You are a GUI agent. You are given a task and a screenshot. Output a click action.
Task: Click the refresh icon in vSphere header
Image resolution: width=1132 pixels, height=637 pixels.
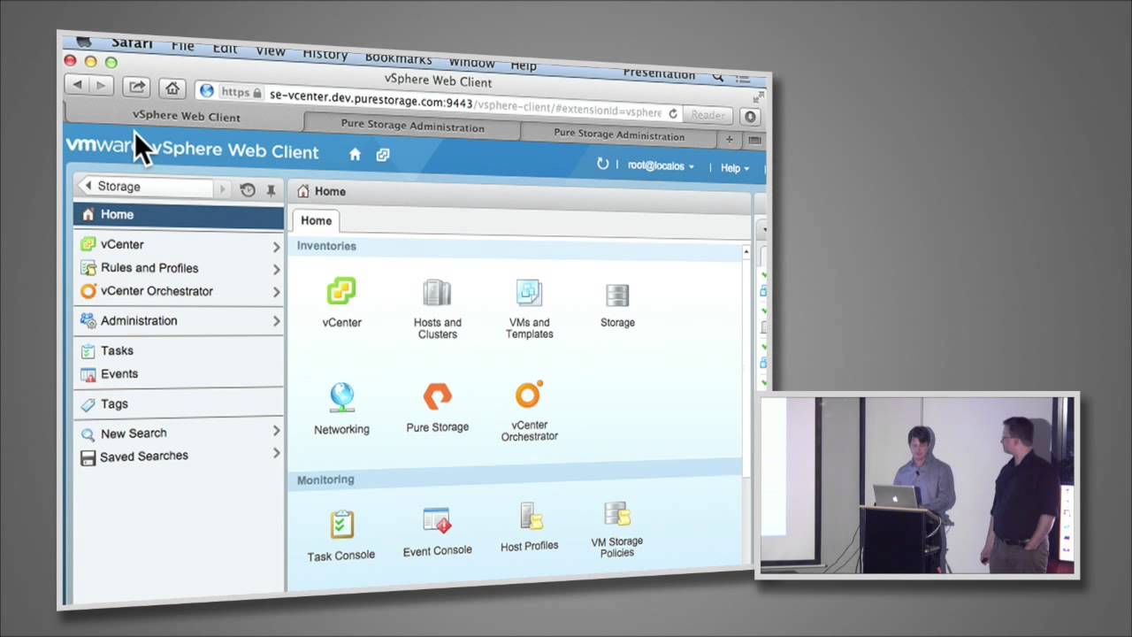[603, 164]
